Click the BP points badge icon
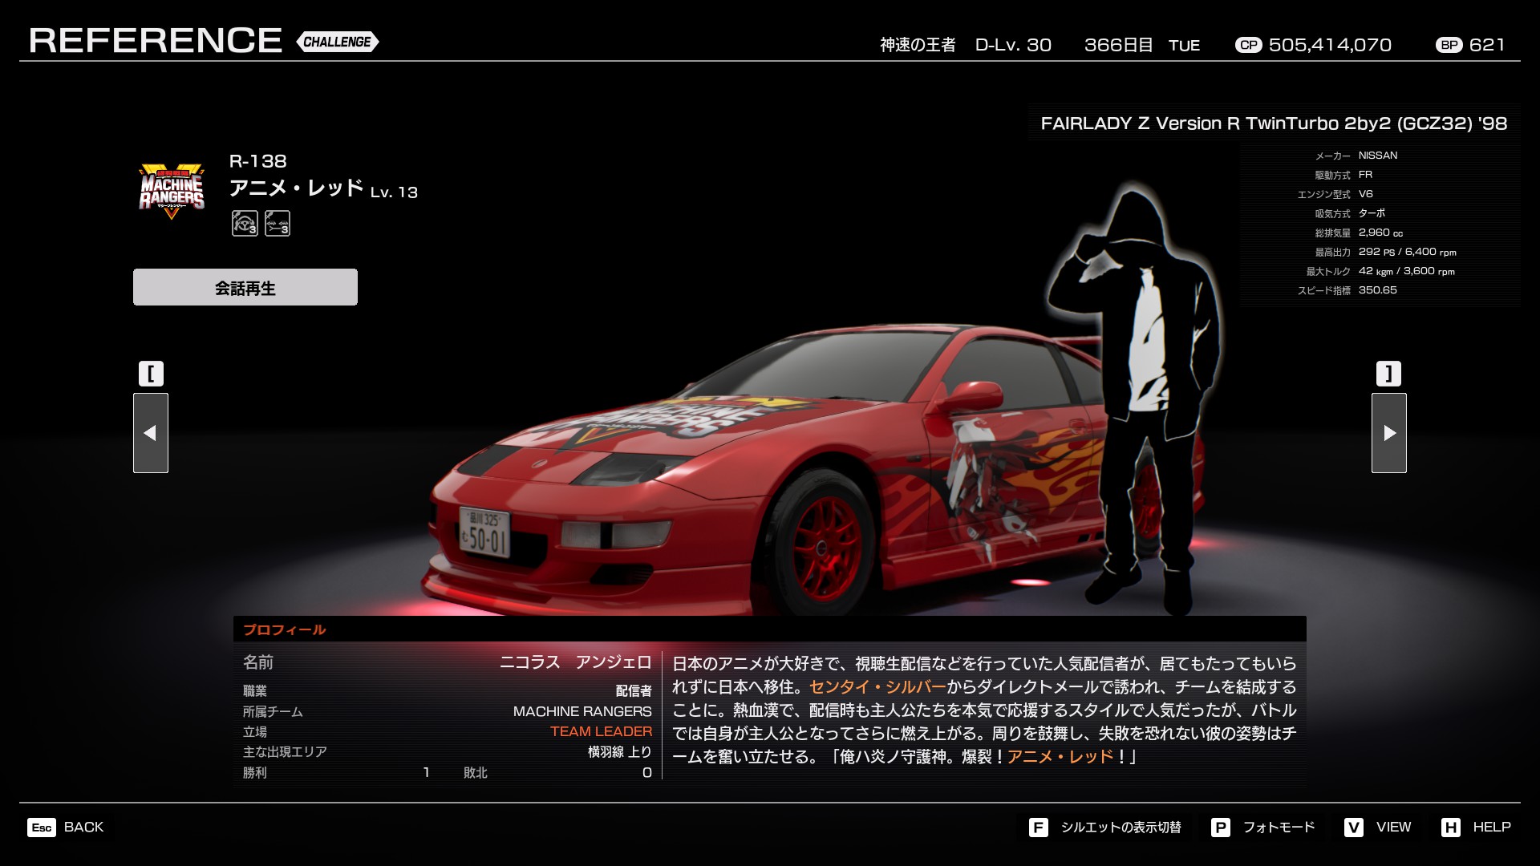 (x=1449, y=46)
